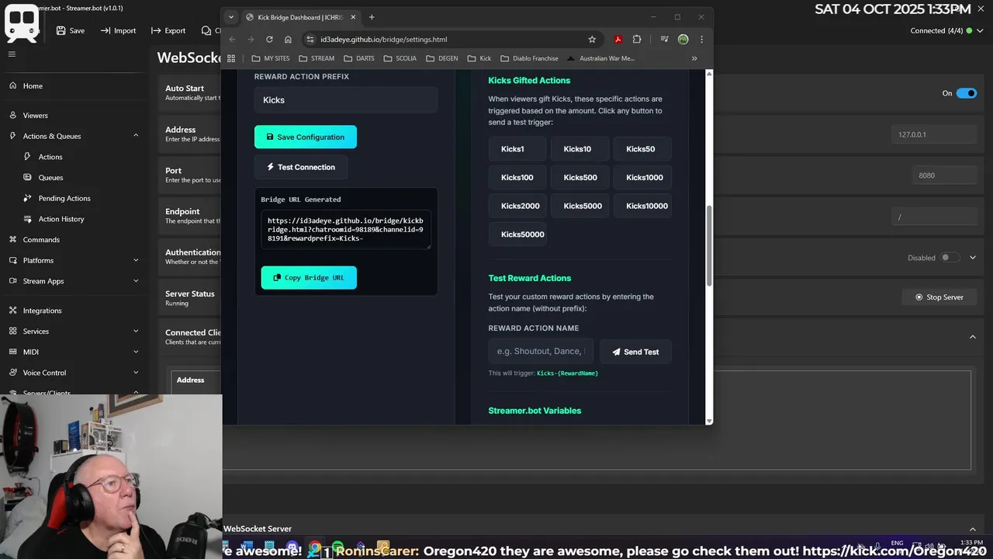
Task: Expand the MIDI sidebar group
Action: (x=136, y=352)
